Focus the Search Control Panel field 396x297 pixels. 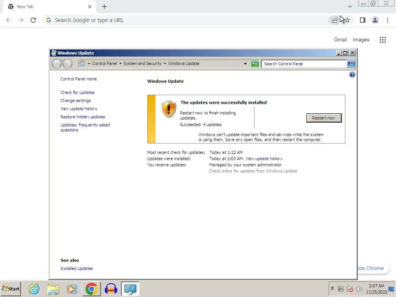(x=304, y=64)
